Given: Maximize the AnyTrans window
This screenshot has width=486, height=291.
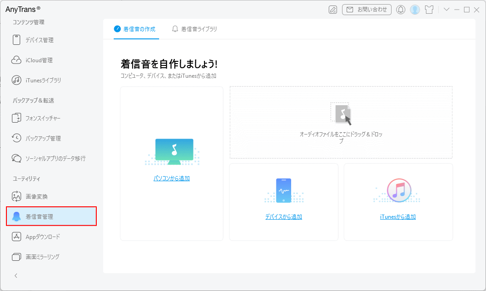Looking at the screenshot, I should pyautogui.click(x=466, y=10).
